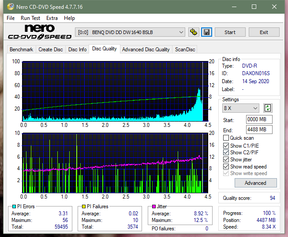Image resolution: width=288 pixels, height=237 pixels.
Task: Click the disc type DVD-R value
Action: 250,66
